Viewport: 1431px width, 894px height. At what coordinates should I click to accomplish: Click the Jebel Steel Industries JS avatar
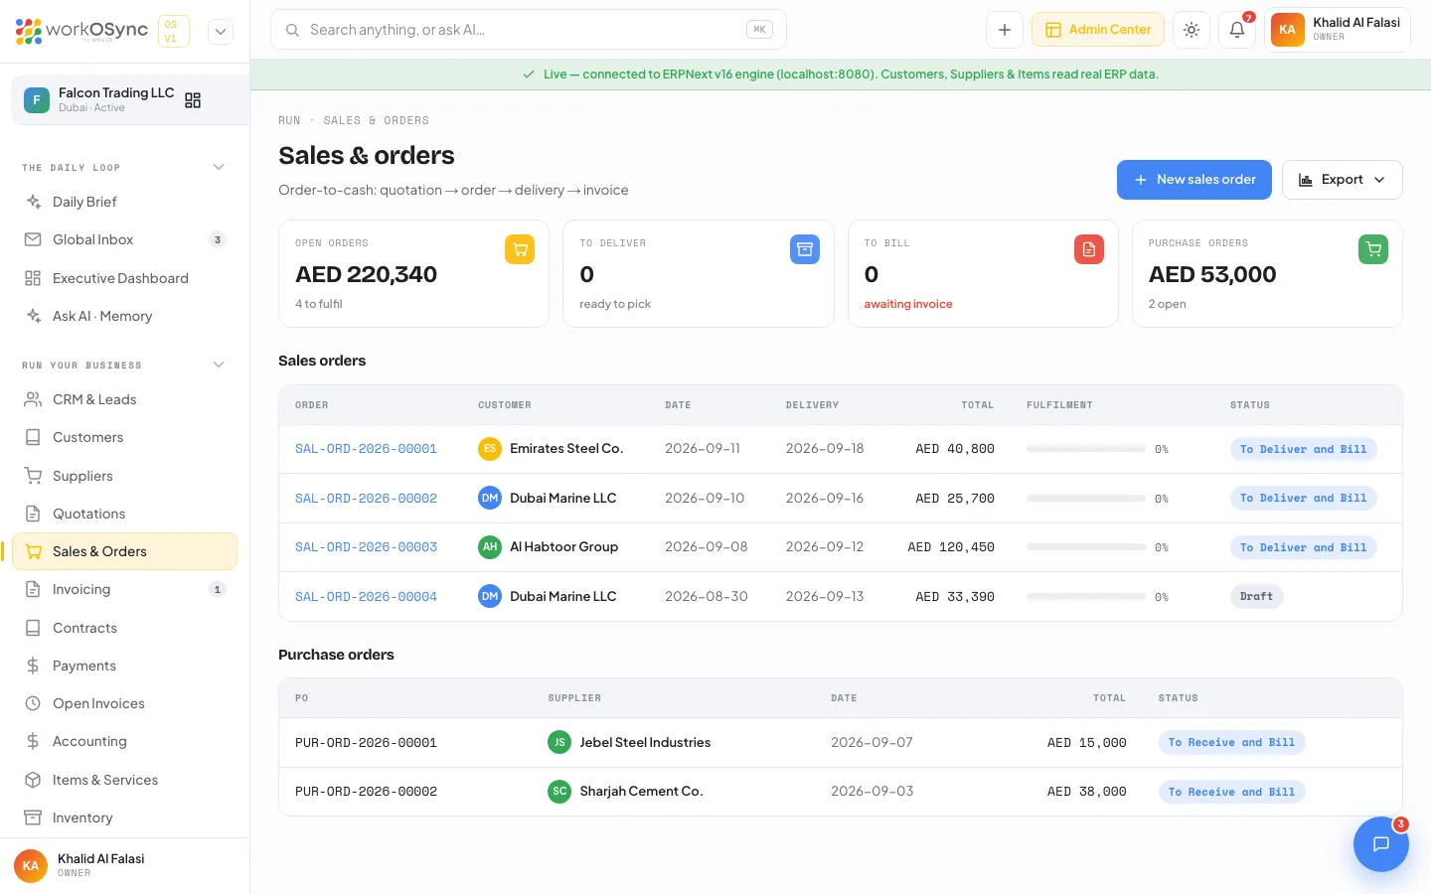tap(559, 742)
